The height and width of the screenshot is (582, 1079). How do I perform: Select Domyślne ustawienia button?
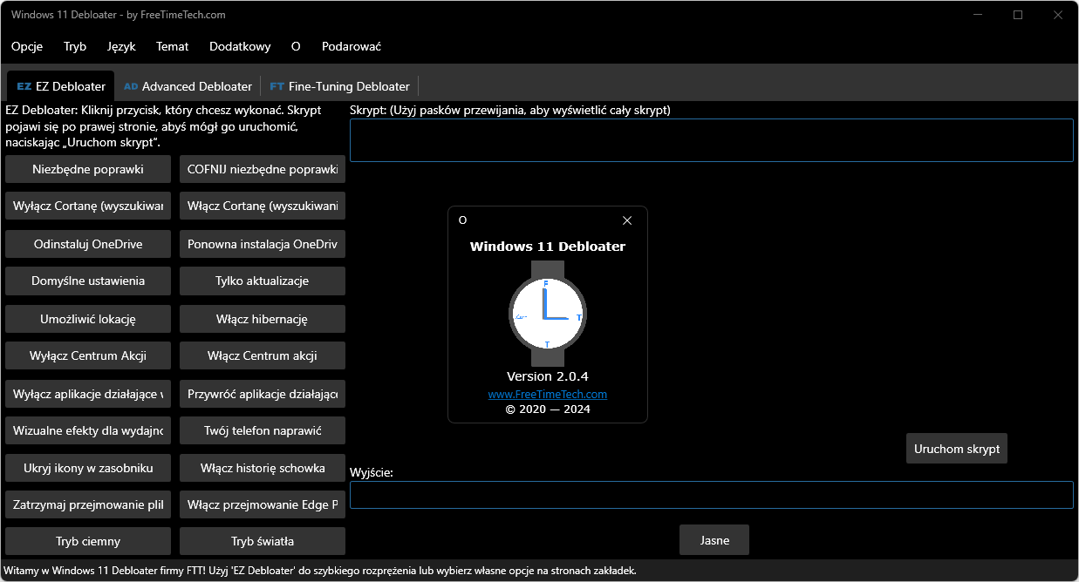(88, 281)
